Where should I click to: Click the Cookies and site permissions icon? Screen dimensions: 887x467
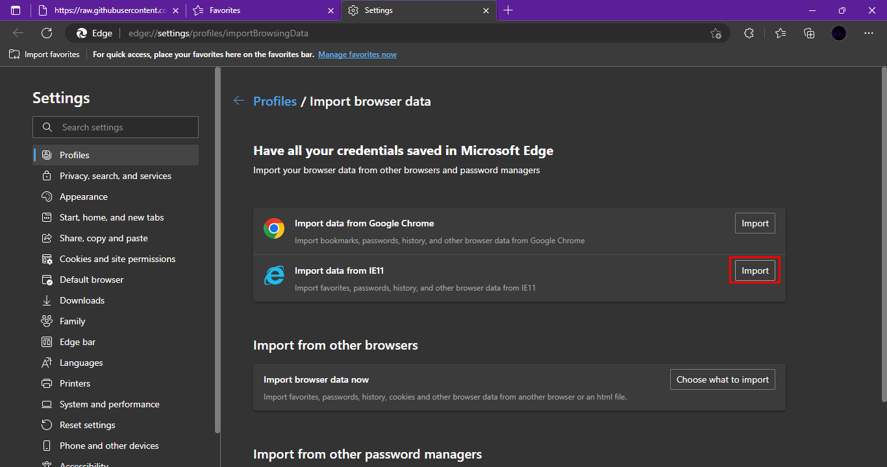(47, 259)
